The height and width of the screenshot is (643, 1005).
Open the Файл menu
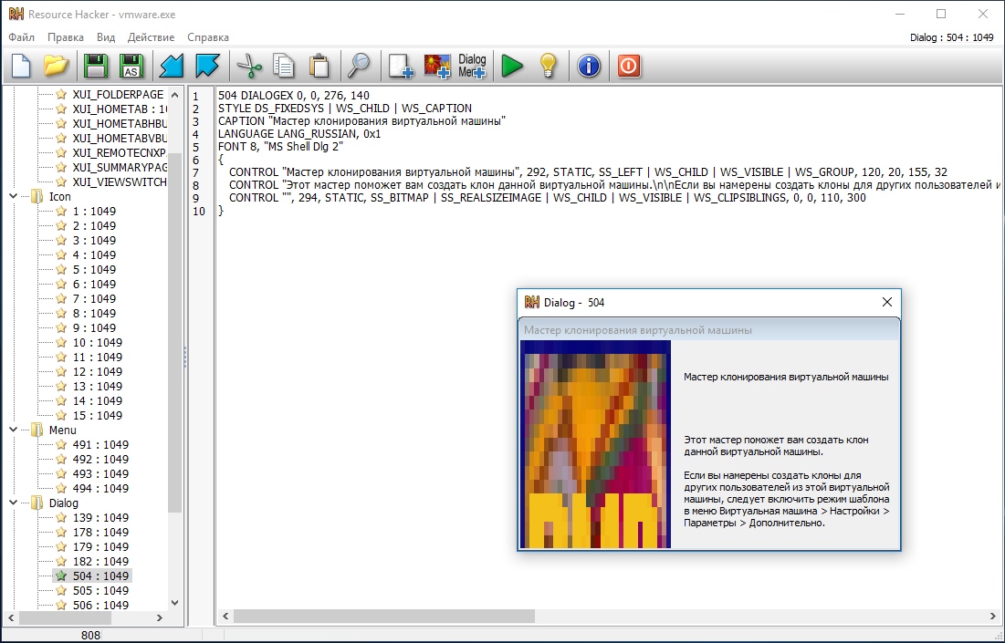(22, 37)
